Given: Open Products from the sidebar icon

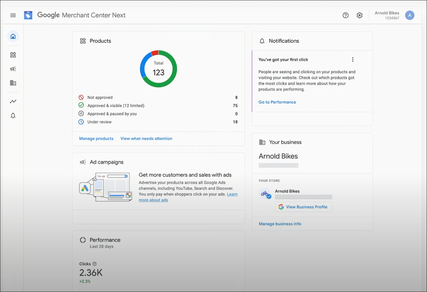Looking at the screenshot, I should pos(13,55).
